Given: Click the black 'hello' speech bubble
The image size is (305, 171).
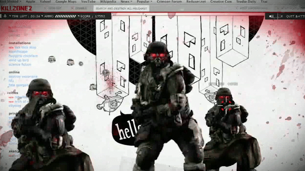Looking at the screenshot, I should point(125,129).
